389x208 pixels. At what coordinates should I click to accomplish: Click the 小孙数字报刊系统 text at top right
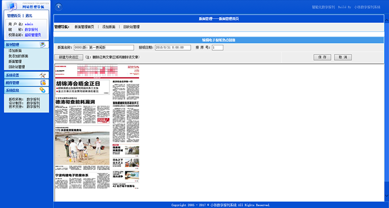[367, 7]
